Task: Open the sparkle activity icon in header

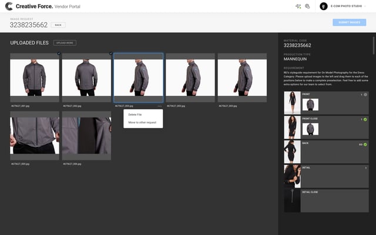Action: tap(298, 6)
